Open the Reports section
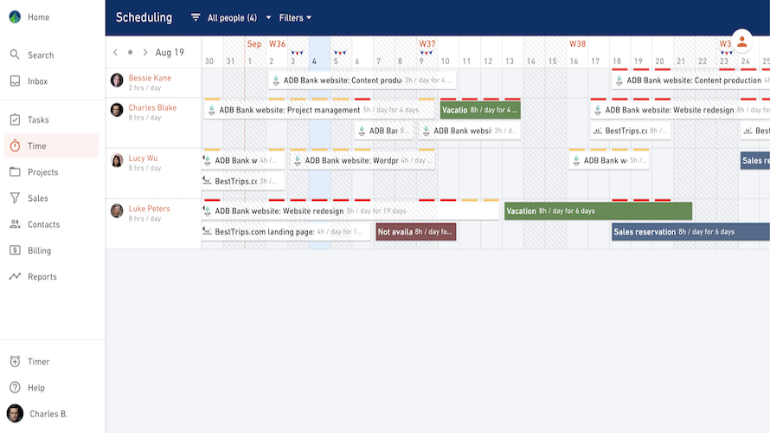Viewport: 770px width, 433px height. 42,277
